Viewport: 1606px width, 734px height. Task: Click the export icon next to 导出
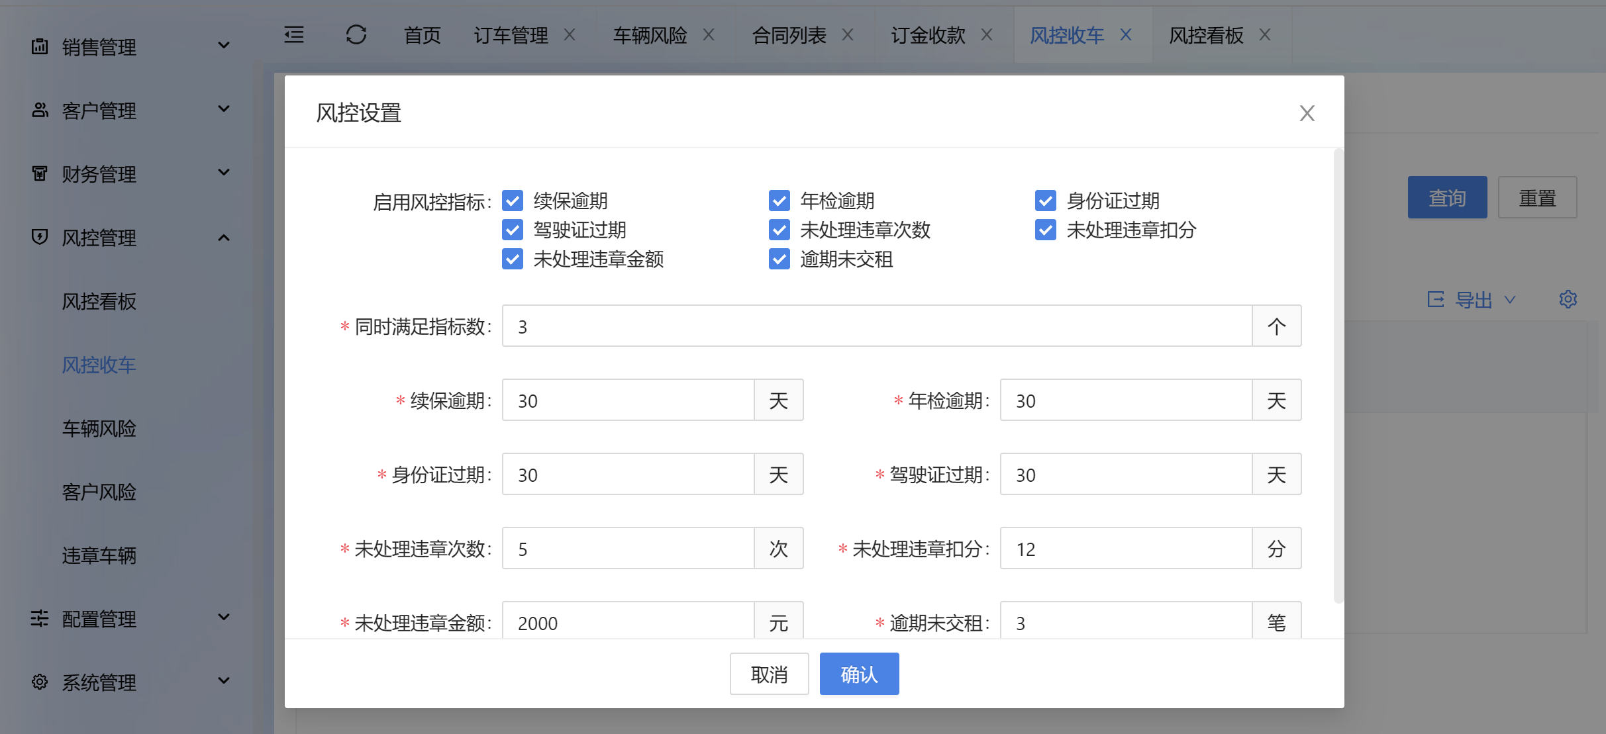[x=1435, y=299]
